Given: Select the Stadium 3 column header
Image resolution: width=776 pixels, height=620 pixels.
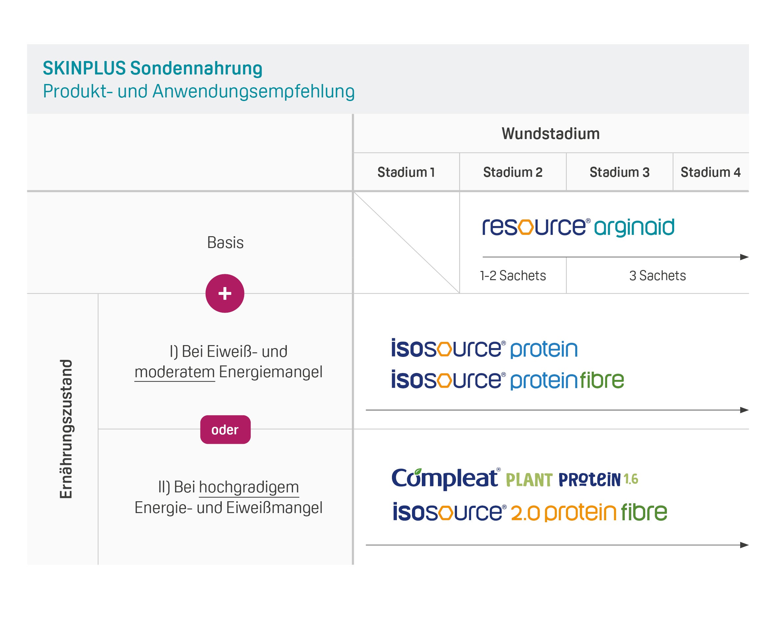Looking at the screenshot, I should click(x=619, y=172).
